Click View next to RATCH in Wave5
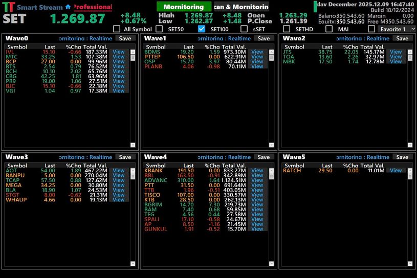417x278 pixels. pos(396,171)
